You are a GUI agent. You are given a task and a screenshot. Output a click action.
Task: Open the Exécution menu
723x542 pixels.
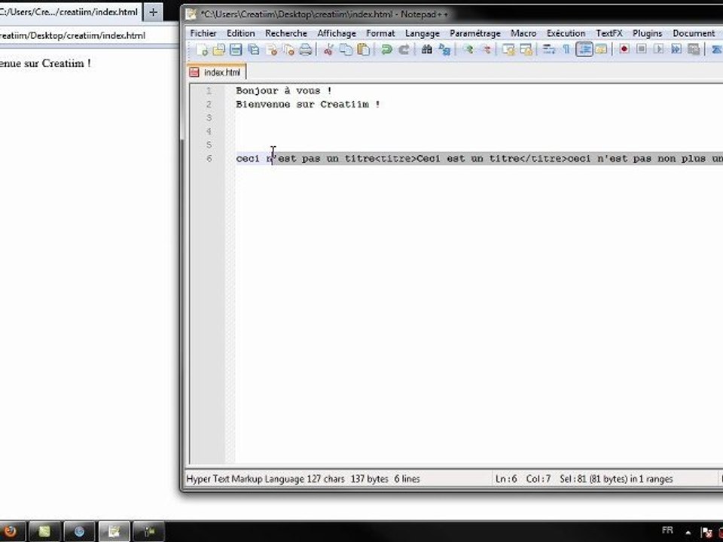click(x=566, y=33)
